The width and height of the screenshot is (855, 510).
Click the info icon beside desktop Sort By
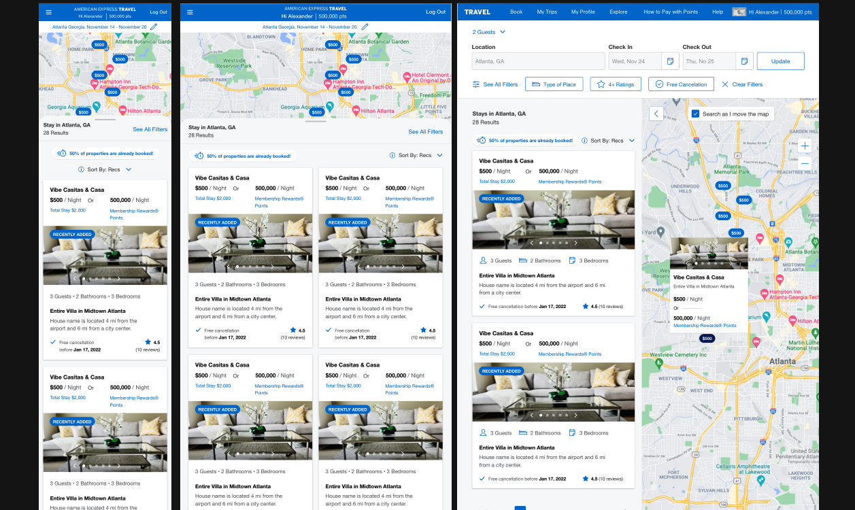[x=585, y=141]
